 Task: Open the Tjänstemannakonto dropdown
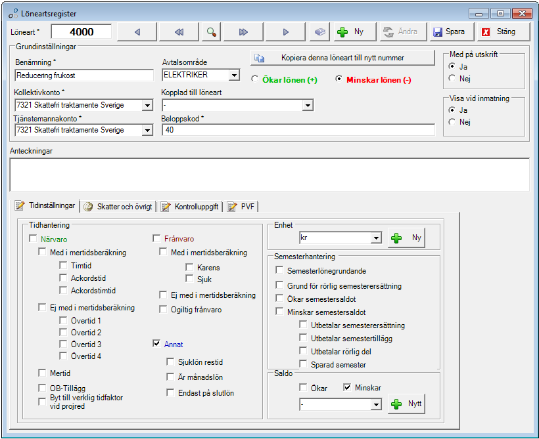tap(147, 130)
